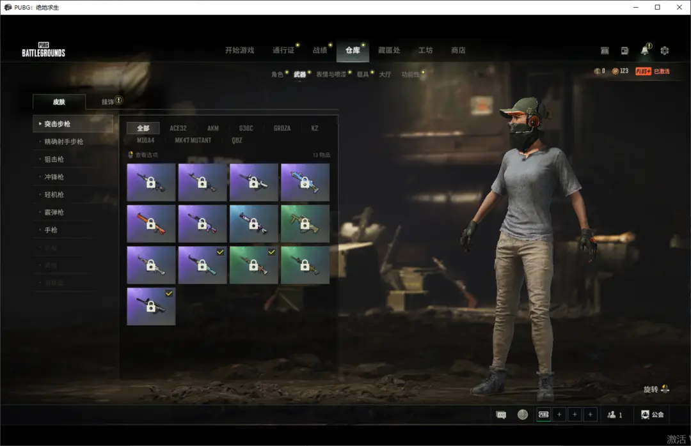Click the round medal icon in bottom bar

tap(523, 415)
